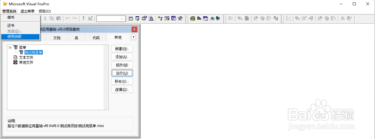The image size is (375, 139).
Task: Click the colored-squares grid toolbar icon
Action: click(x=212, y=18)
